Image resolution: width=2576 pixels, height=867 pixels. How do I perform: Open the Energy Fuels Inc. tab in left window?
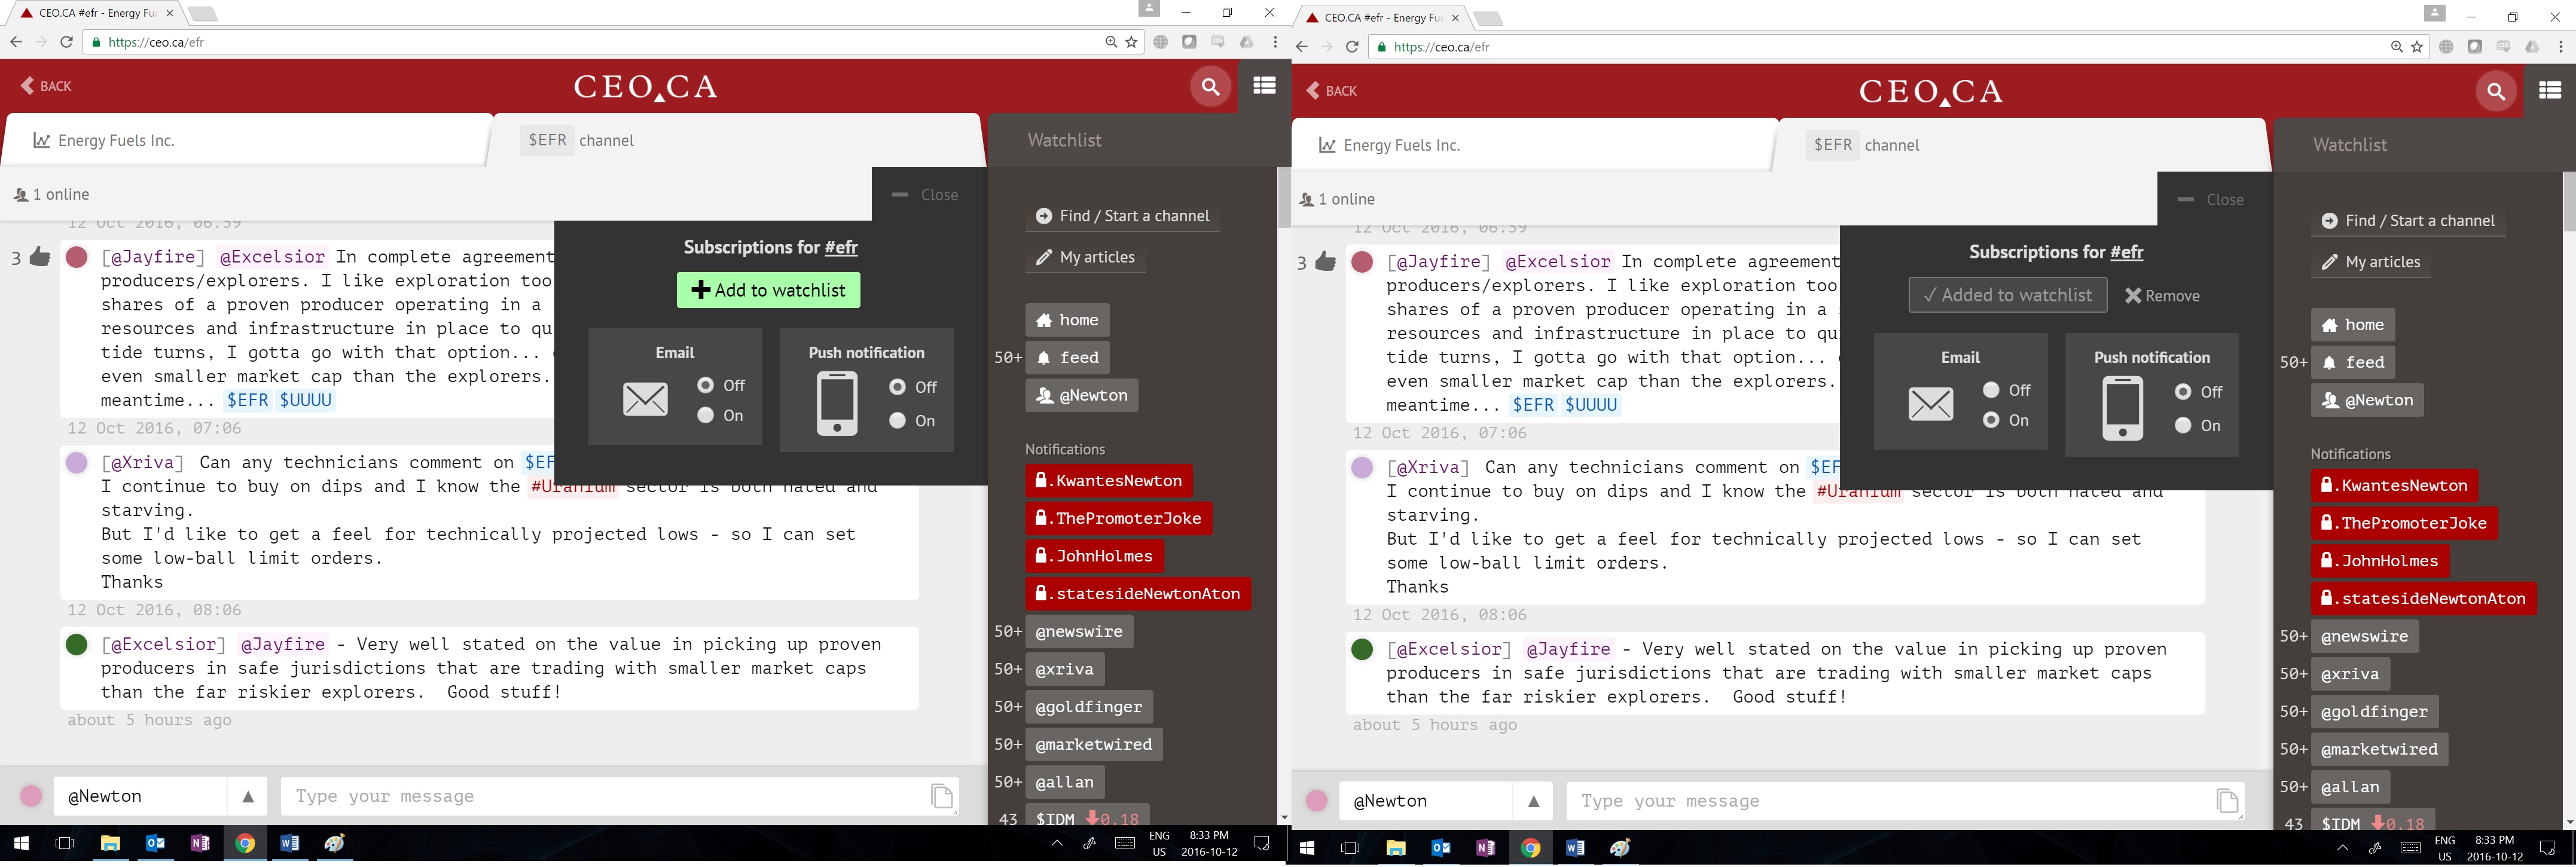coord(246,140)
